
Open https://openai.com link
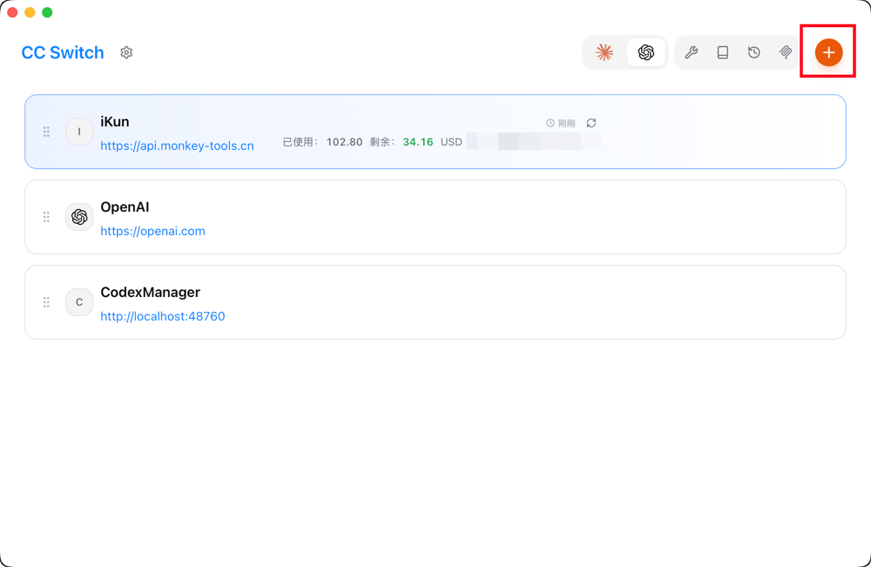152,231
